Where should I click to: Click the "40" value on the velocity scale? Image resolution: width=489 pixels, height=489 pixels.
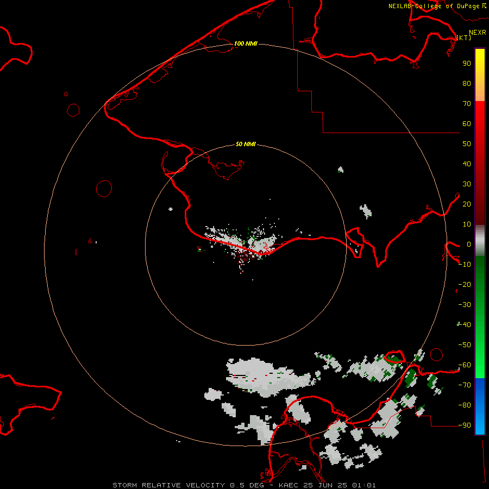[467, 164]
